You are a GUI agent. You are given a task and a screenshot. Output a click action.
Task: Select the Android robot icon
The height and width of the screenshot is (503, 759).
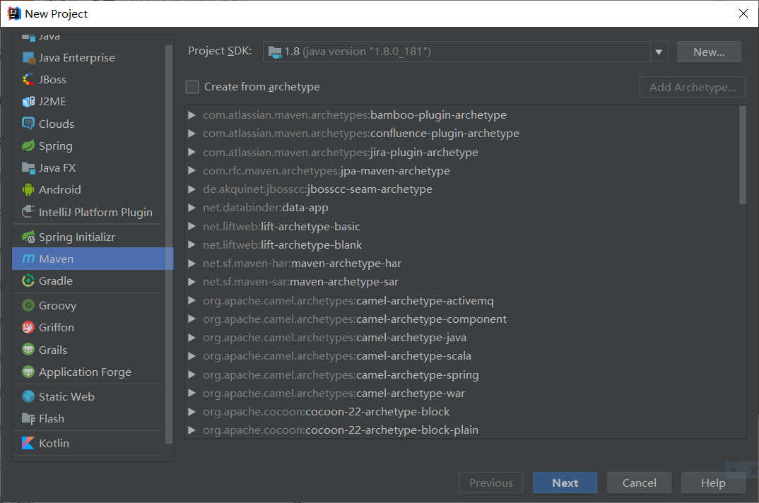pyautogui.click(x=28, y=190)
